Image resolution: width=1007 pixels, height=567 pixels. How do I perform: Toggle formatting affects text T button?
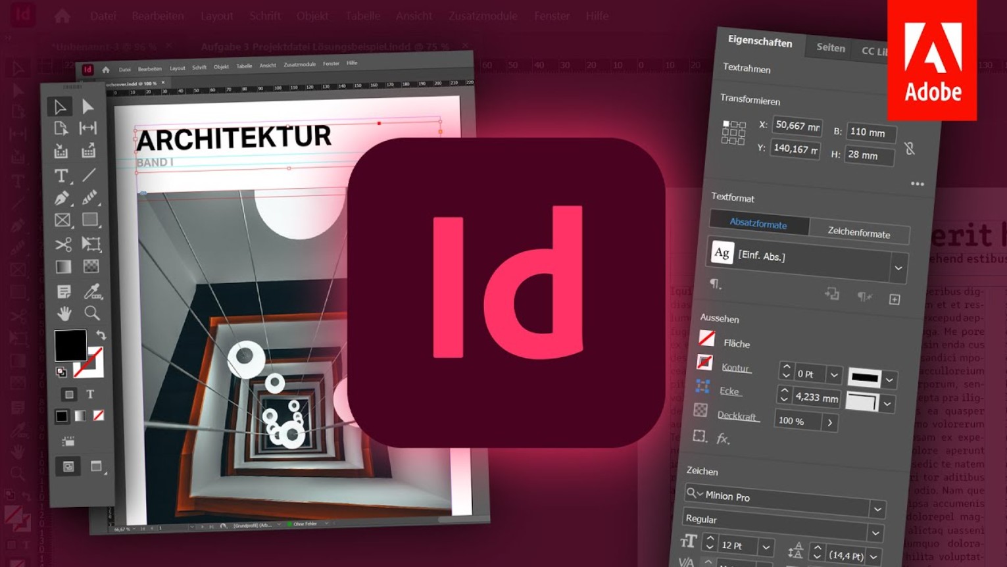[90, 394]
